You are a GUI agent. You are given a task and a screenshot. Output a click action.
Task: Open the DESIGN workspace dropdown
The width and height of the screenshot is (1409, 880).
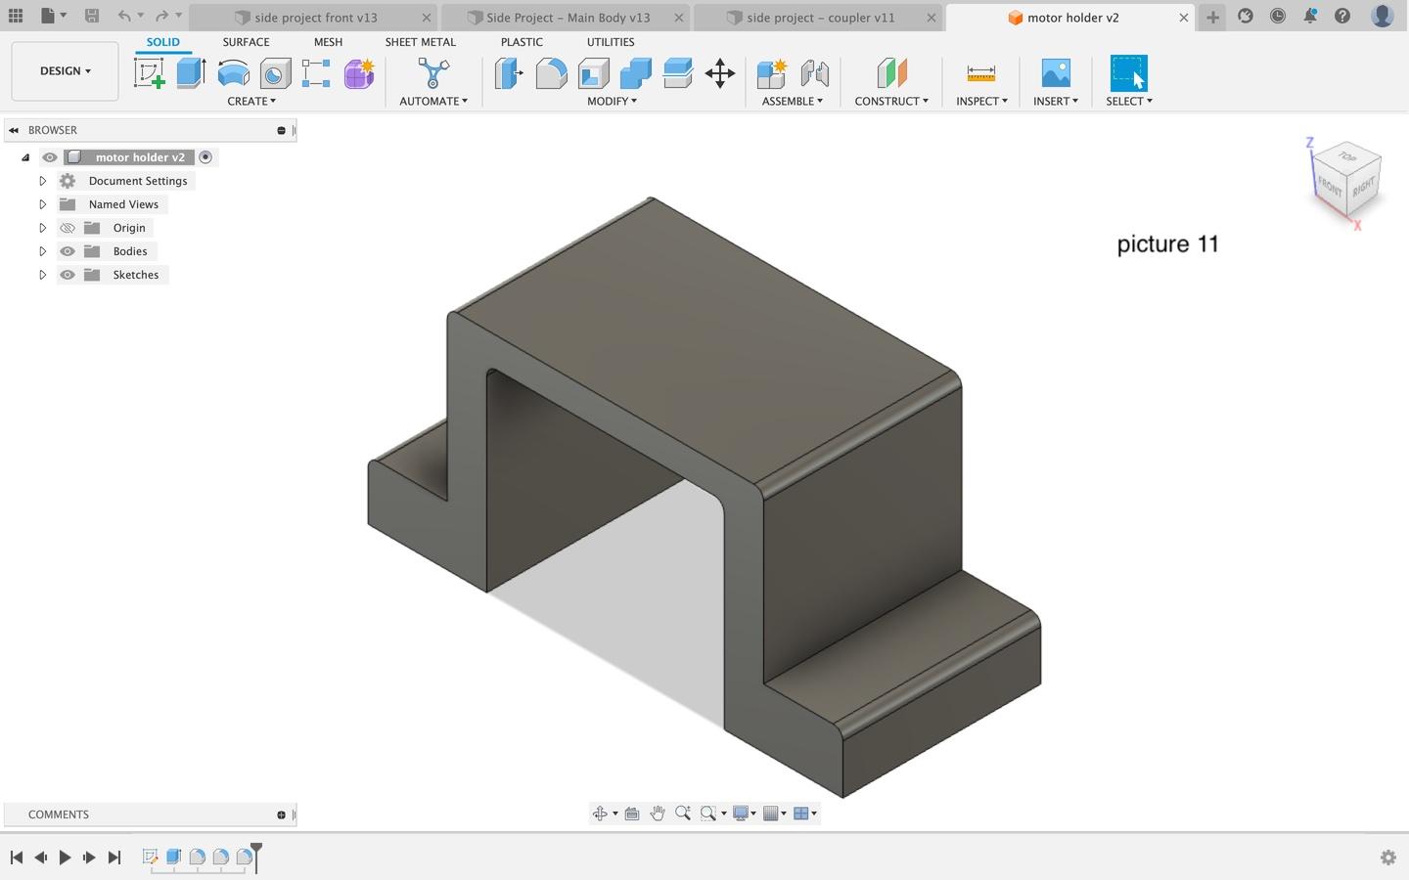[65, 71]
